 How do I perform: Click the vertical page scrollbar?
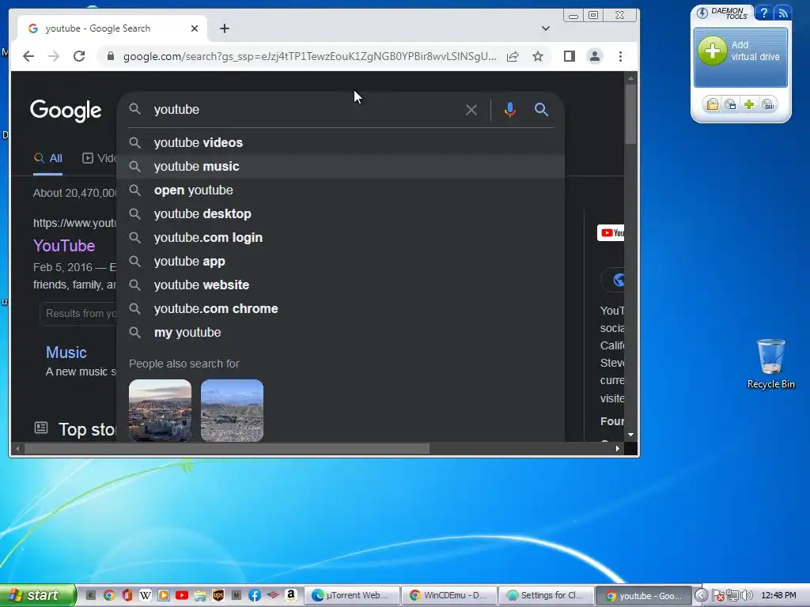pyautogui.click(x=630, y=114)
